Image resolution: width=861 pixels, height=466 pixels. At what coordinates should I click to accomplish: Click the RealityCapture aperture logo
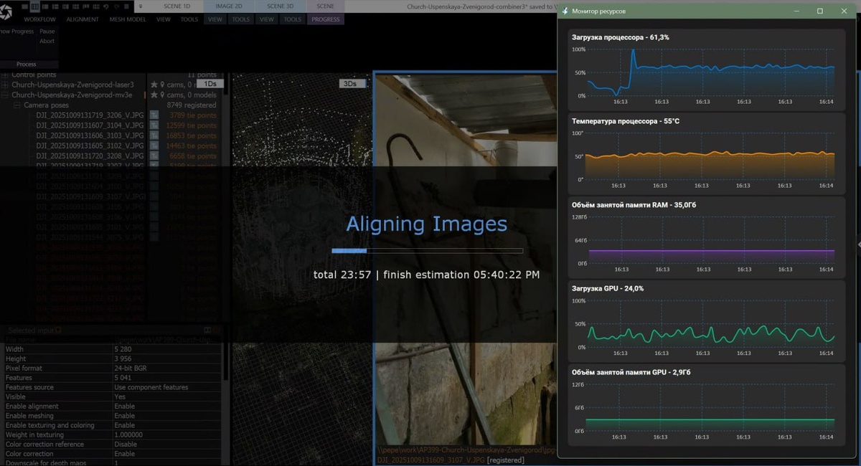pos(6,13)
